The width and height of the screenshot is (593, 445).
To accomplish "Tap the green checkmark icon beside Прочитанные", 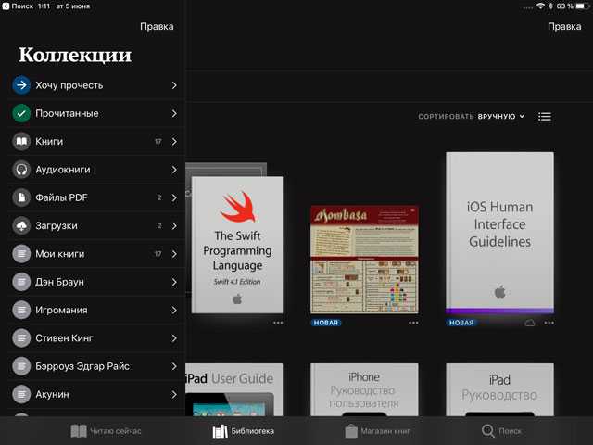I will tap(21, 113).
